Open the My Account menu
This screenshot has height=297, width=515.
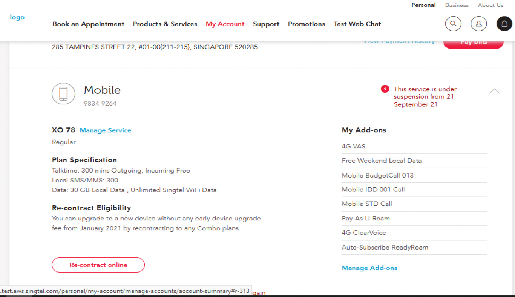pyautogui.click(x=225, y=24)
